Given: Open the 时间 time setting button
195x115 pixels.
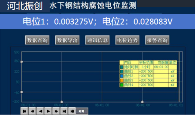Looking at the screenshot, I should 82,111.
